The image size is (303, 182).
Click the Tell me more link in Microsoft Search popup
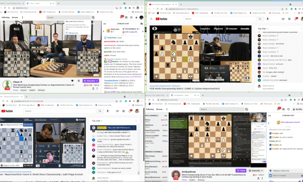[x=73, y=33]
